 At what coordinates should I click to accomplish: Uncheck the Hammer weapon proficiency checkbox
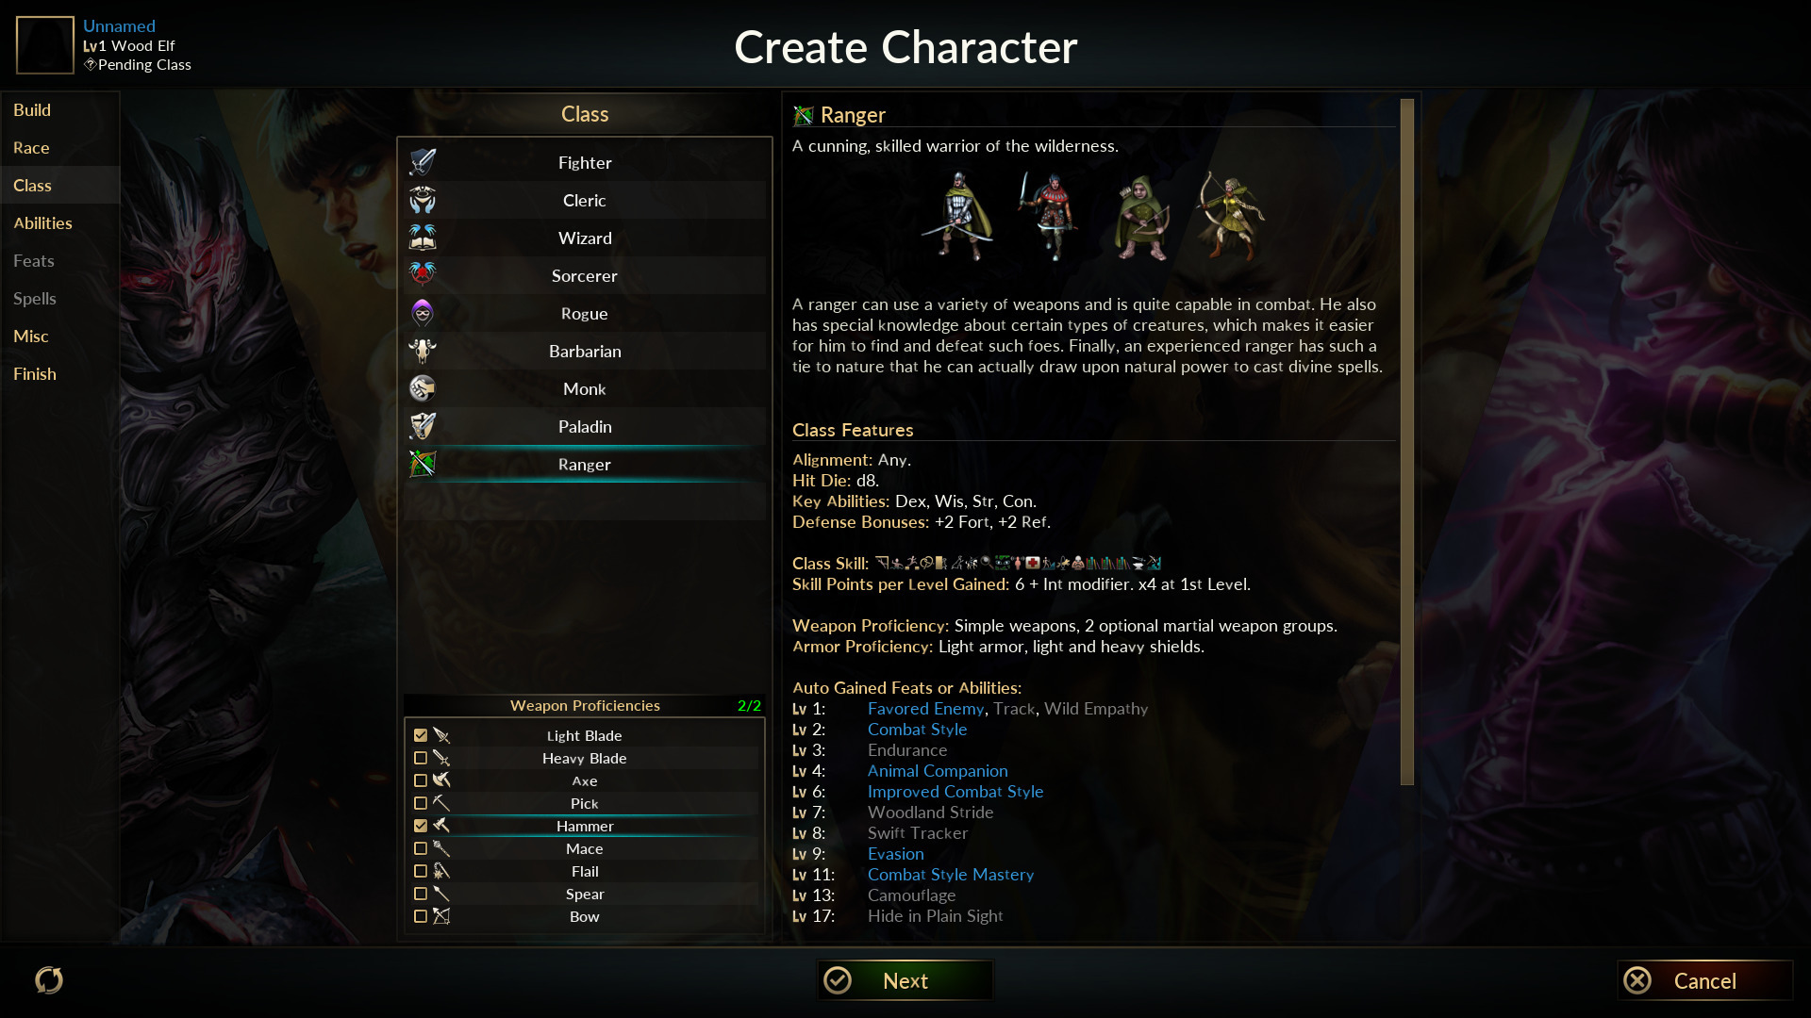421,826
